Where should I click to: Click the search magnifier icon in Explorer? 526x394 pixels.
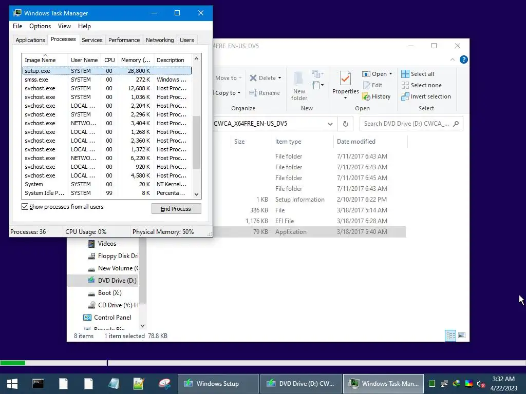point(456,124)
